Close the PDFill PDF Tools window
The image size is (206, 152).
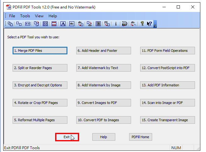193,7
